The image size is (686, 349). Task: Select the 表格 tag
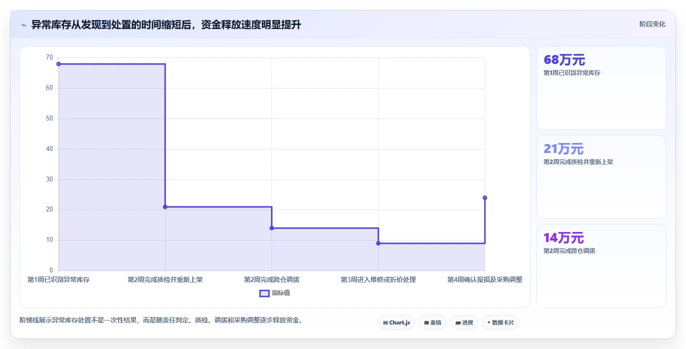(432, 322)
